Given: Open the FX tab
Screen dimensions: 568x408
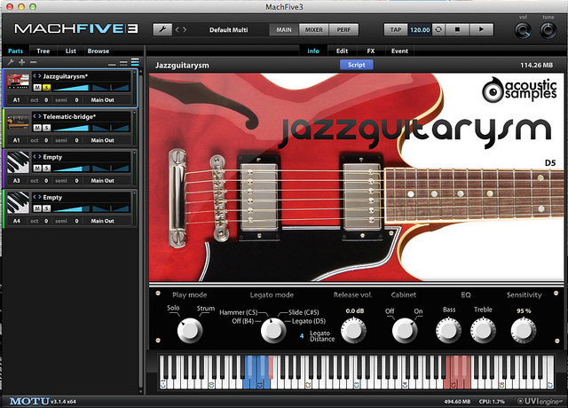Looking at the screenshot, I should [371, 51].
